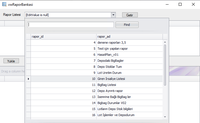Sort by rapor_ad column header

coord(129,36)
